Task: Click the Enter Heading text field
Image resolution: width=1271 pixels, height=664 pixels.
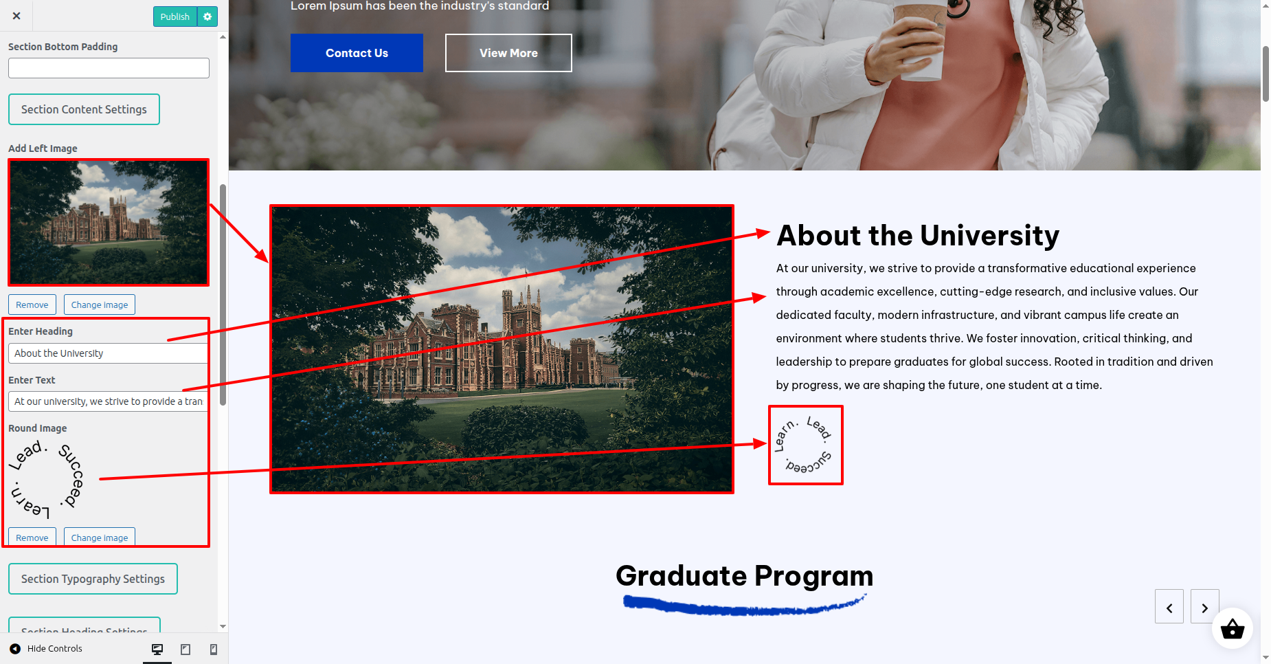Action: [109, 353]
